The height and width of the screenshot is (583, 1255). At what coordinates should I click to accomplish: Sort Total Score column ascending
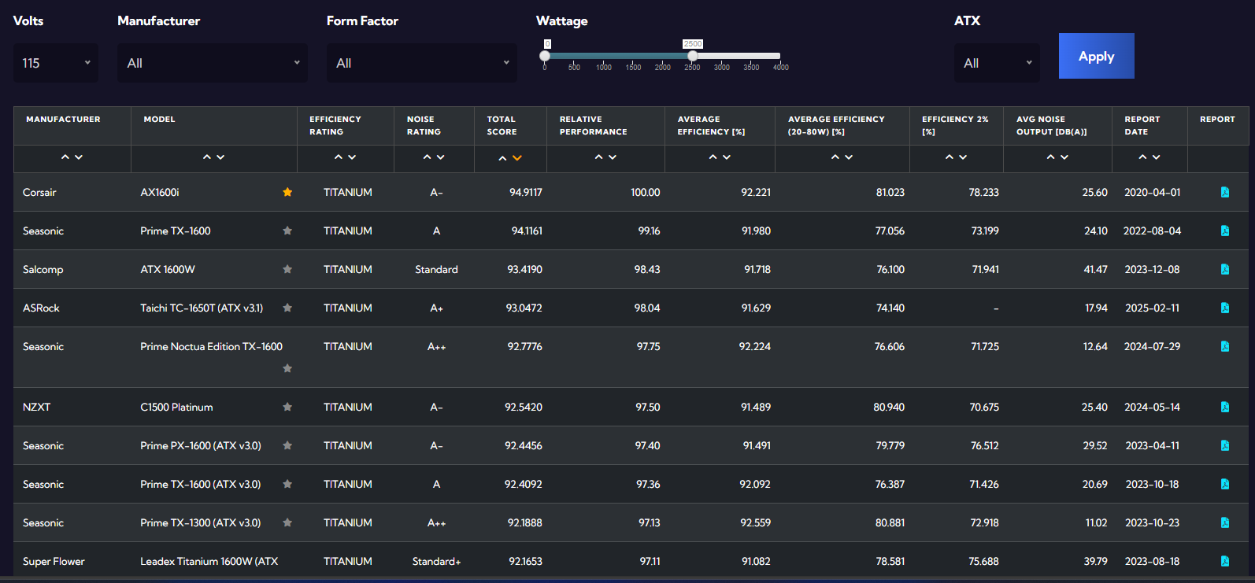pos(503,158)
